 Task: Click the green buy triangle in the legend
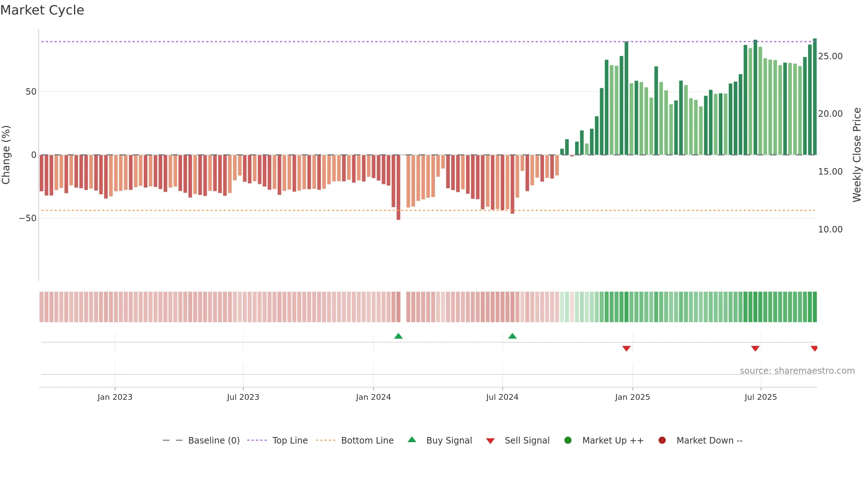412,440
